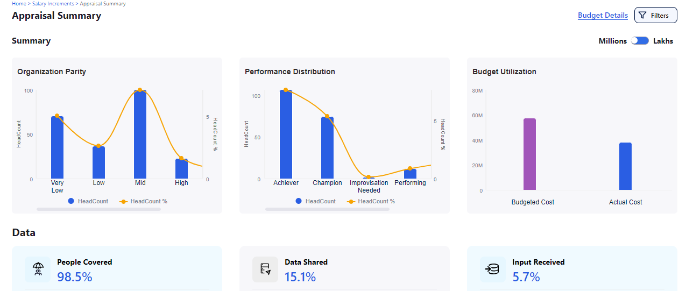Screen dimensions: 693x291
Task: Click the Data Shared 15.1% value
Action: (300, 277)
